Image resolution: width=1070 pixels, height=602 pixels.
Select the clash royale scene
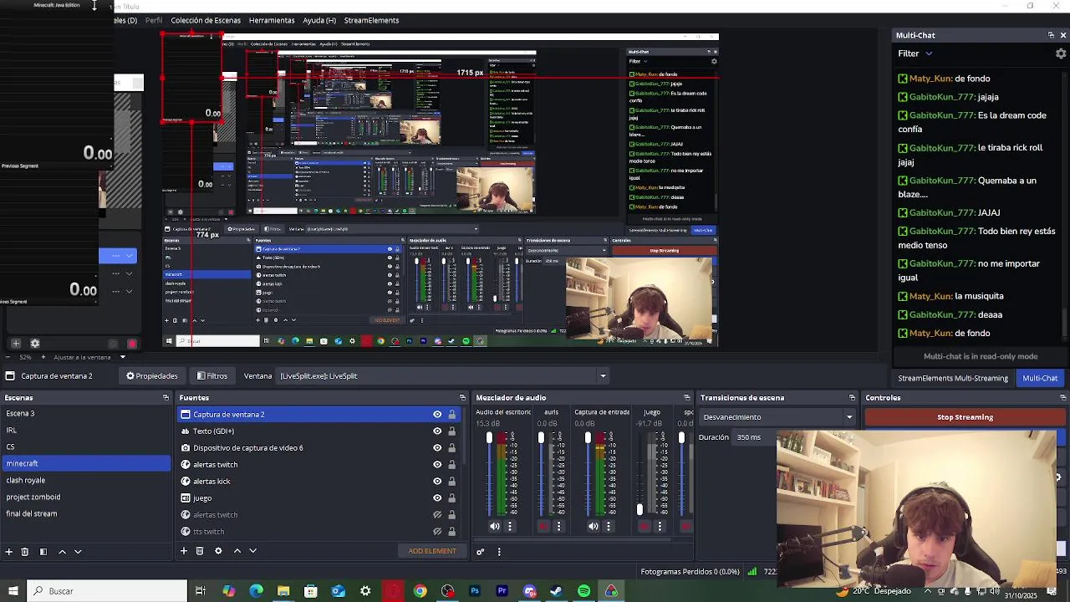[x=85, y=480]
